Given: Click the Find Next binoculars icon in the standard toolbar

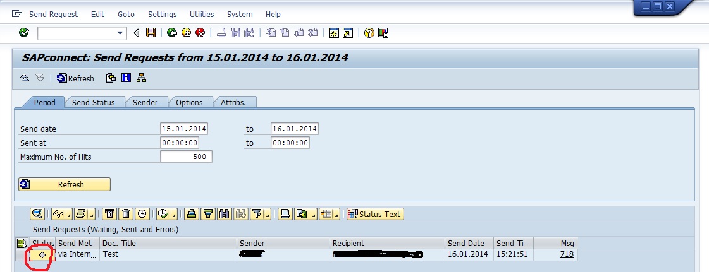Looking at the screenshot, I should point(249,32).
